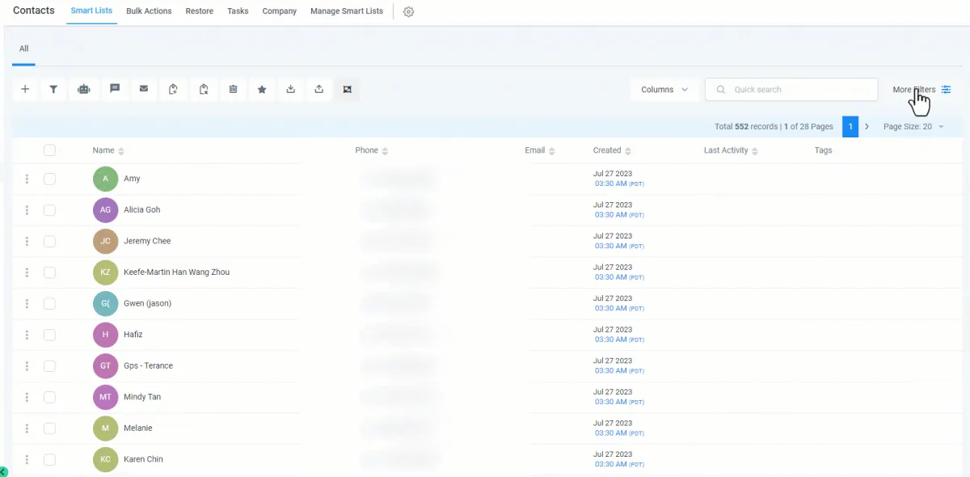Open the Tasks tab
Viewport: 970px width, 477px height.
(238, 11)
